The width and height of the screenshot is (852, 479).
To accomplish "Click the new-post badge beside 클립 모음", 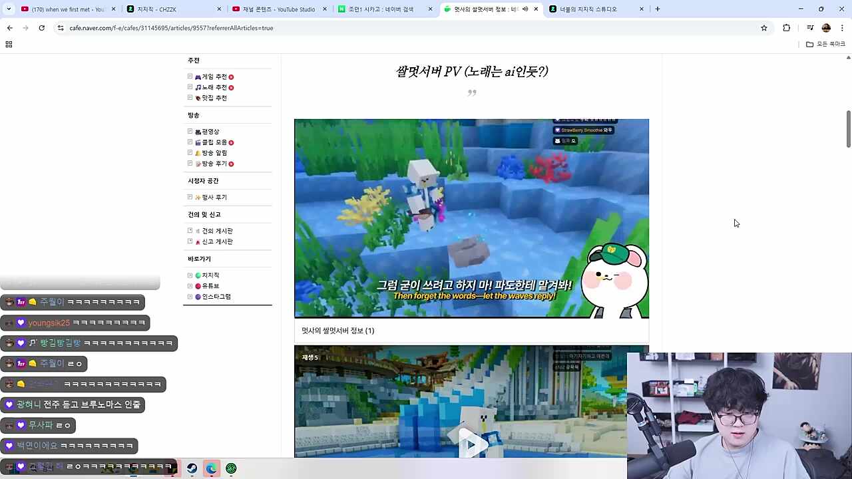I will pyautogui.click(x=231, y=142).
